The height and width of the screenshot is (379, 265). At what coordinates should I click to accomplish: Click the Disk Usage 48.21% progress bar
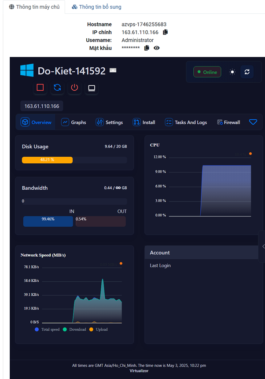(x=47, y=160)
